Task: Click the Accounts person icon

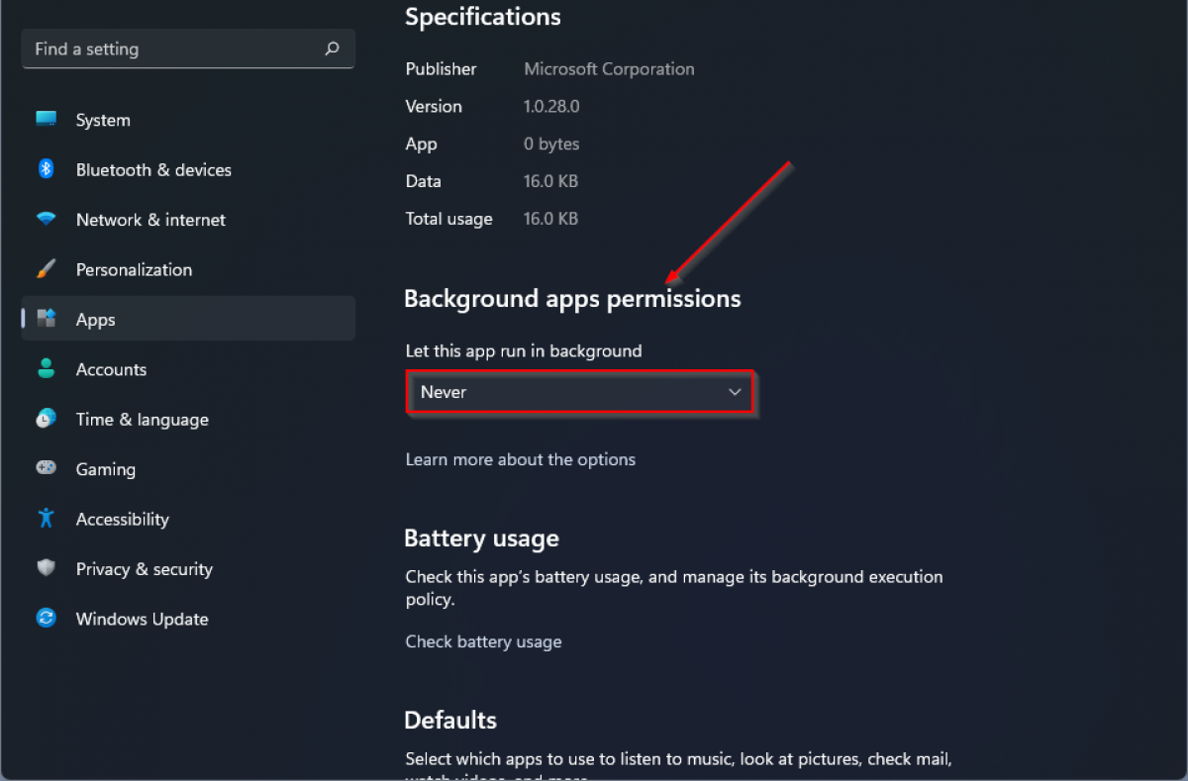Action: [46, 368]
